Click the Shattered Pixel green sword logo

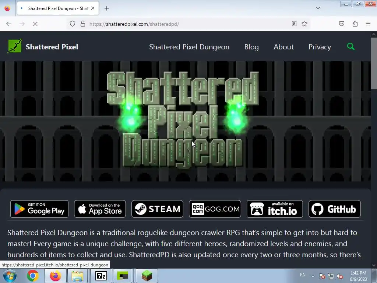(15, 46)
